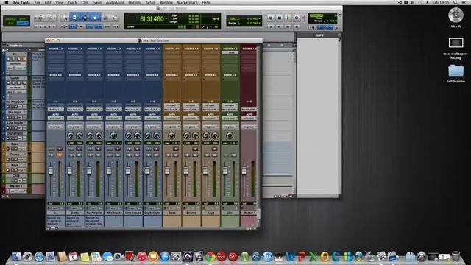The image size is (471, 265).
Task: Open the Window menu
Action: (166, 2)
